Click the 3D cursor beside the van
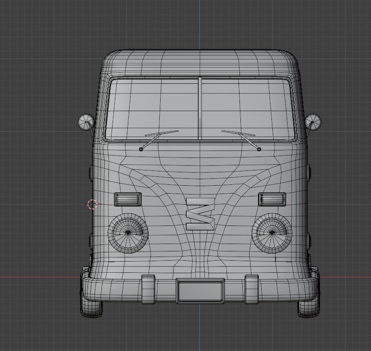 (x=92, y=204)
